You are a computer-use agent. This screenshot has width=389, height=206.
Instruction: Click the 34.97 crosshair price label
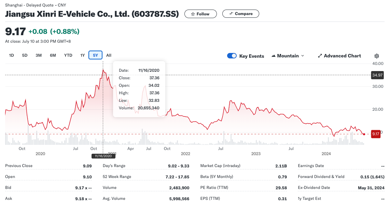click(377, 75)
